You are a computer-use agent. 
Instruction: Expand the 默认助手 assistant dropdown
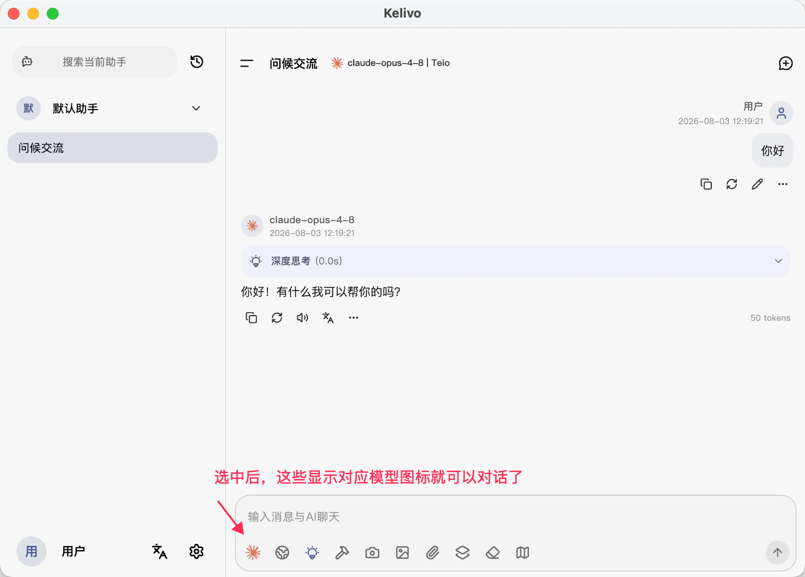[196, 108]
